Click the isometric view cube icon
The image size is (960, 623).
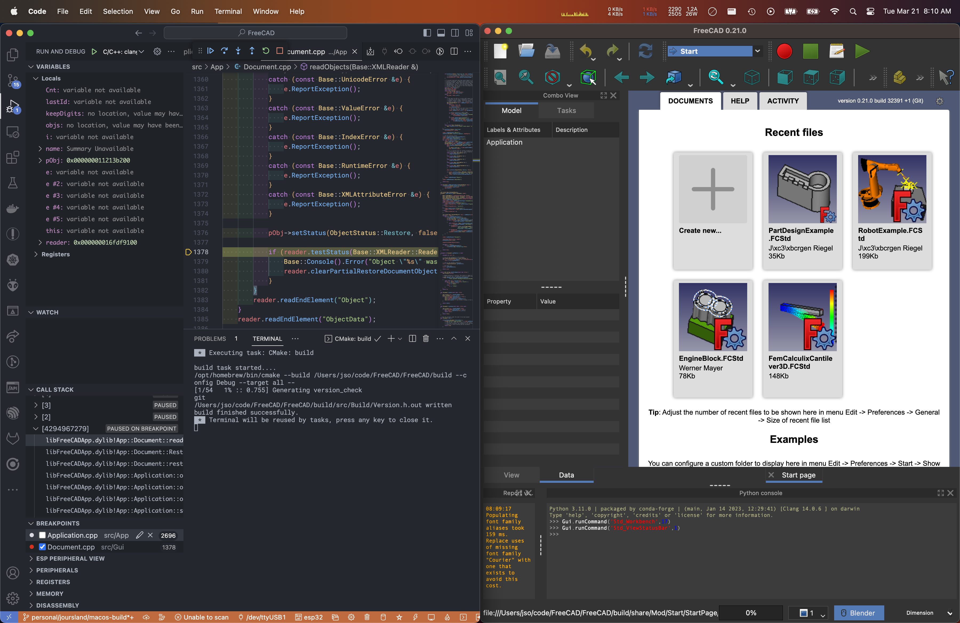click(x=752, y=77)
